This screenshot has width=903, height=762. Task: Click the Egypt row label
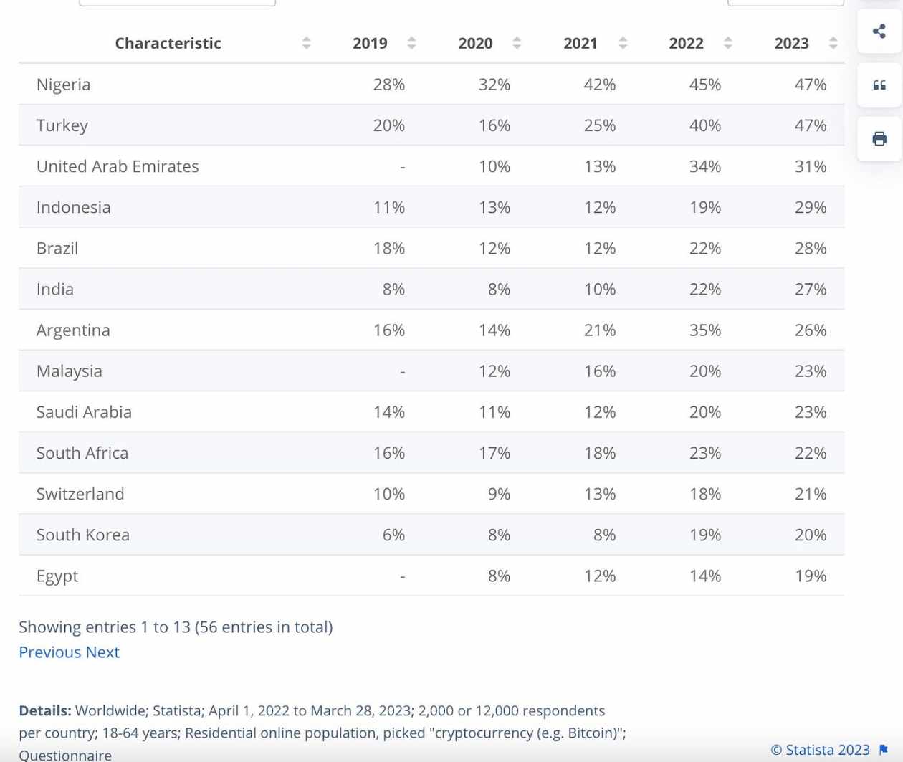tap(57, 576)
